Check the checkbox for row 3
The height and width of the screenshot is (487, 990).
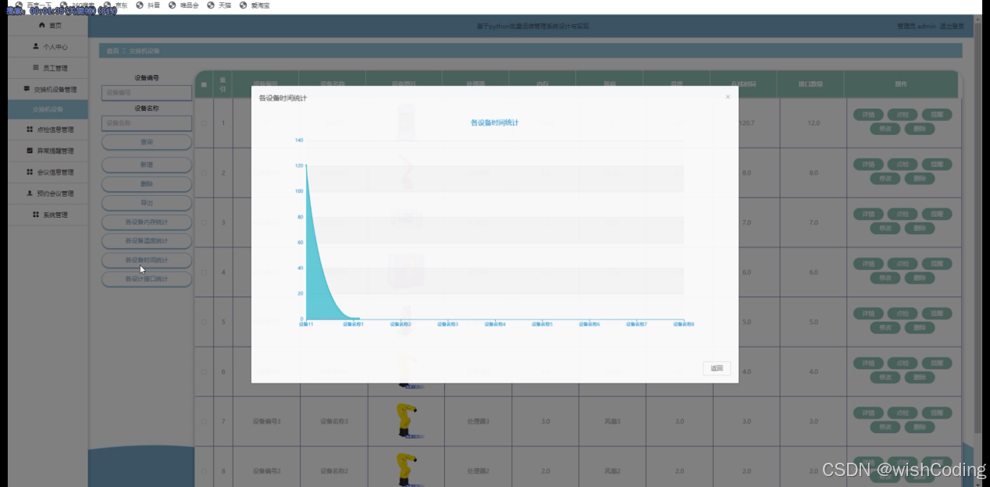coord(205,222)
